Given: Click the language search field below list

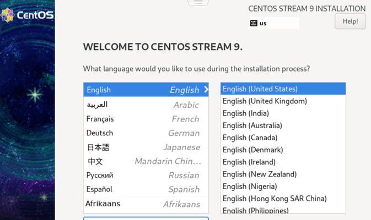Looking at the screenshot, I should tap(146, 218).
